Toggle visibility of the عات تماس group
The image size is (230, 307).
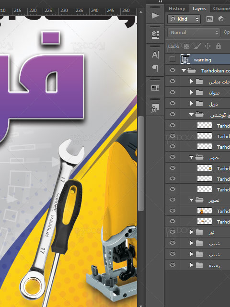pyautogui.click(x=172, y=81)
